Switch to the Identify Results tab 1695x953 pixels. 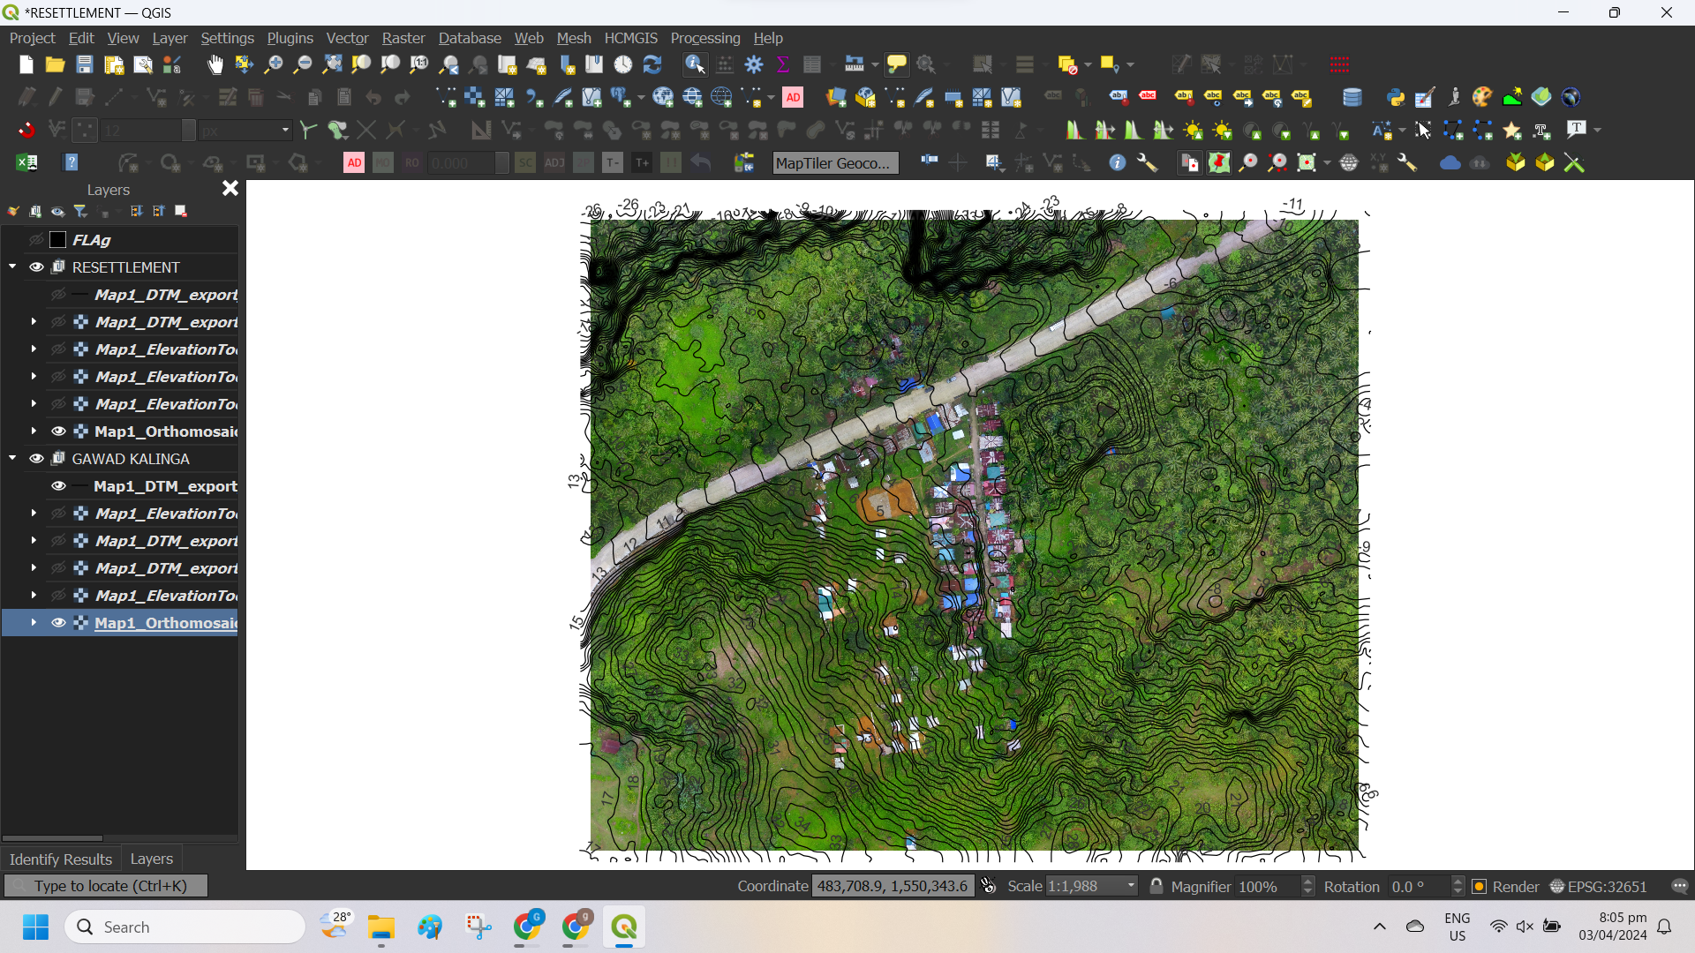(x=60, y=859)
